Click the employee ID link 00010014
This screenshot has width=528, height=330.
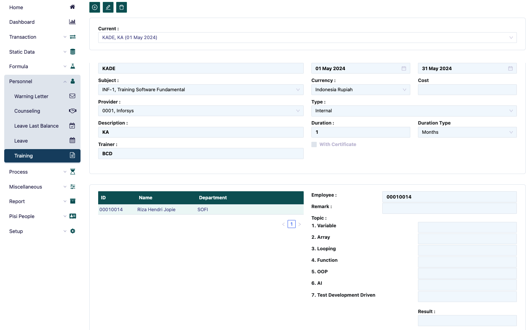(x=111, y=209)
